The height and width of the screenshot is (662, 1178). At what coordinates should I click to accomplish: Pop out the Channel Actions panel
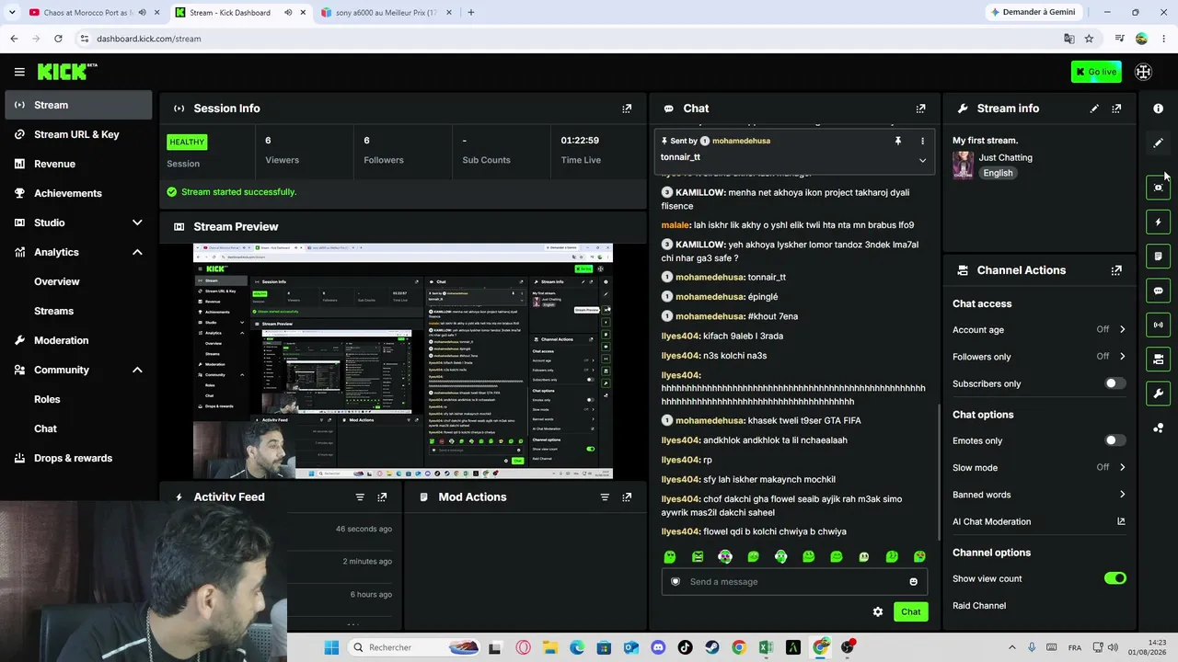[x=1116, y=270]
